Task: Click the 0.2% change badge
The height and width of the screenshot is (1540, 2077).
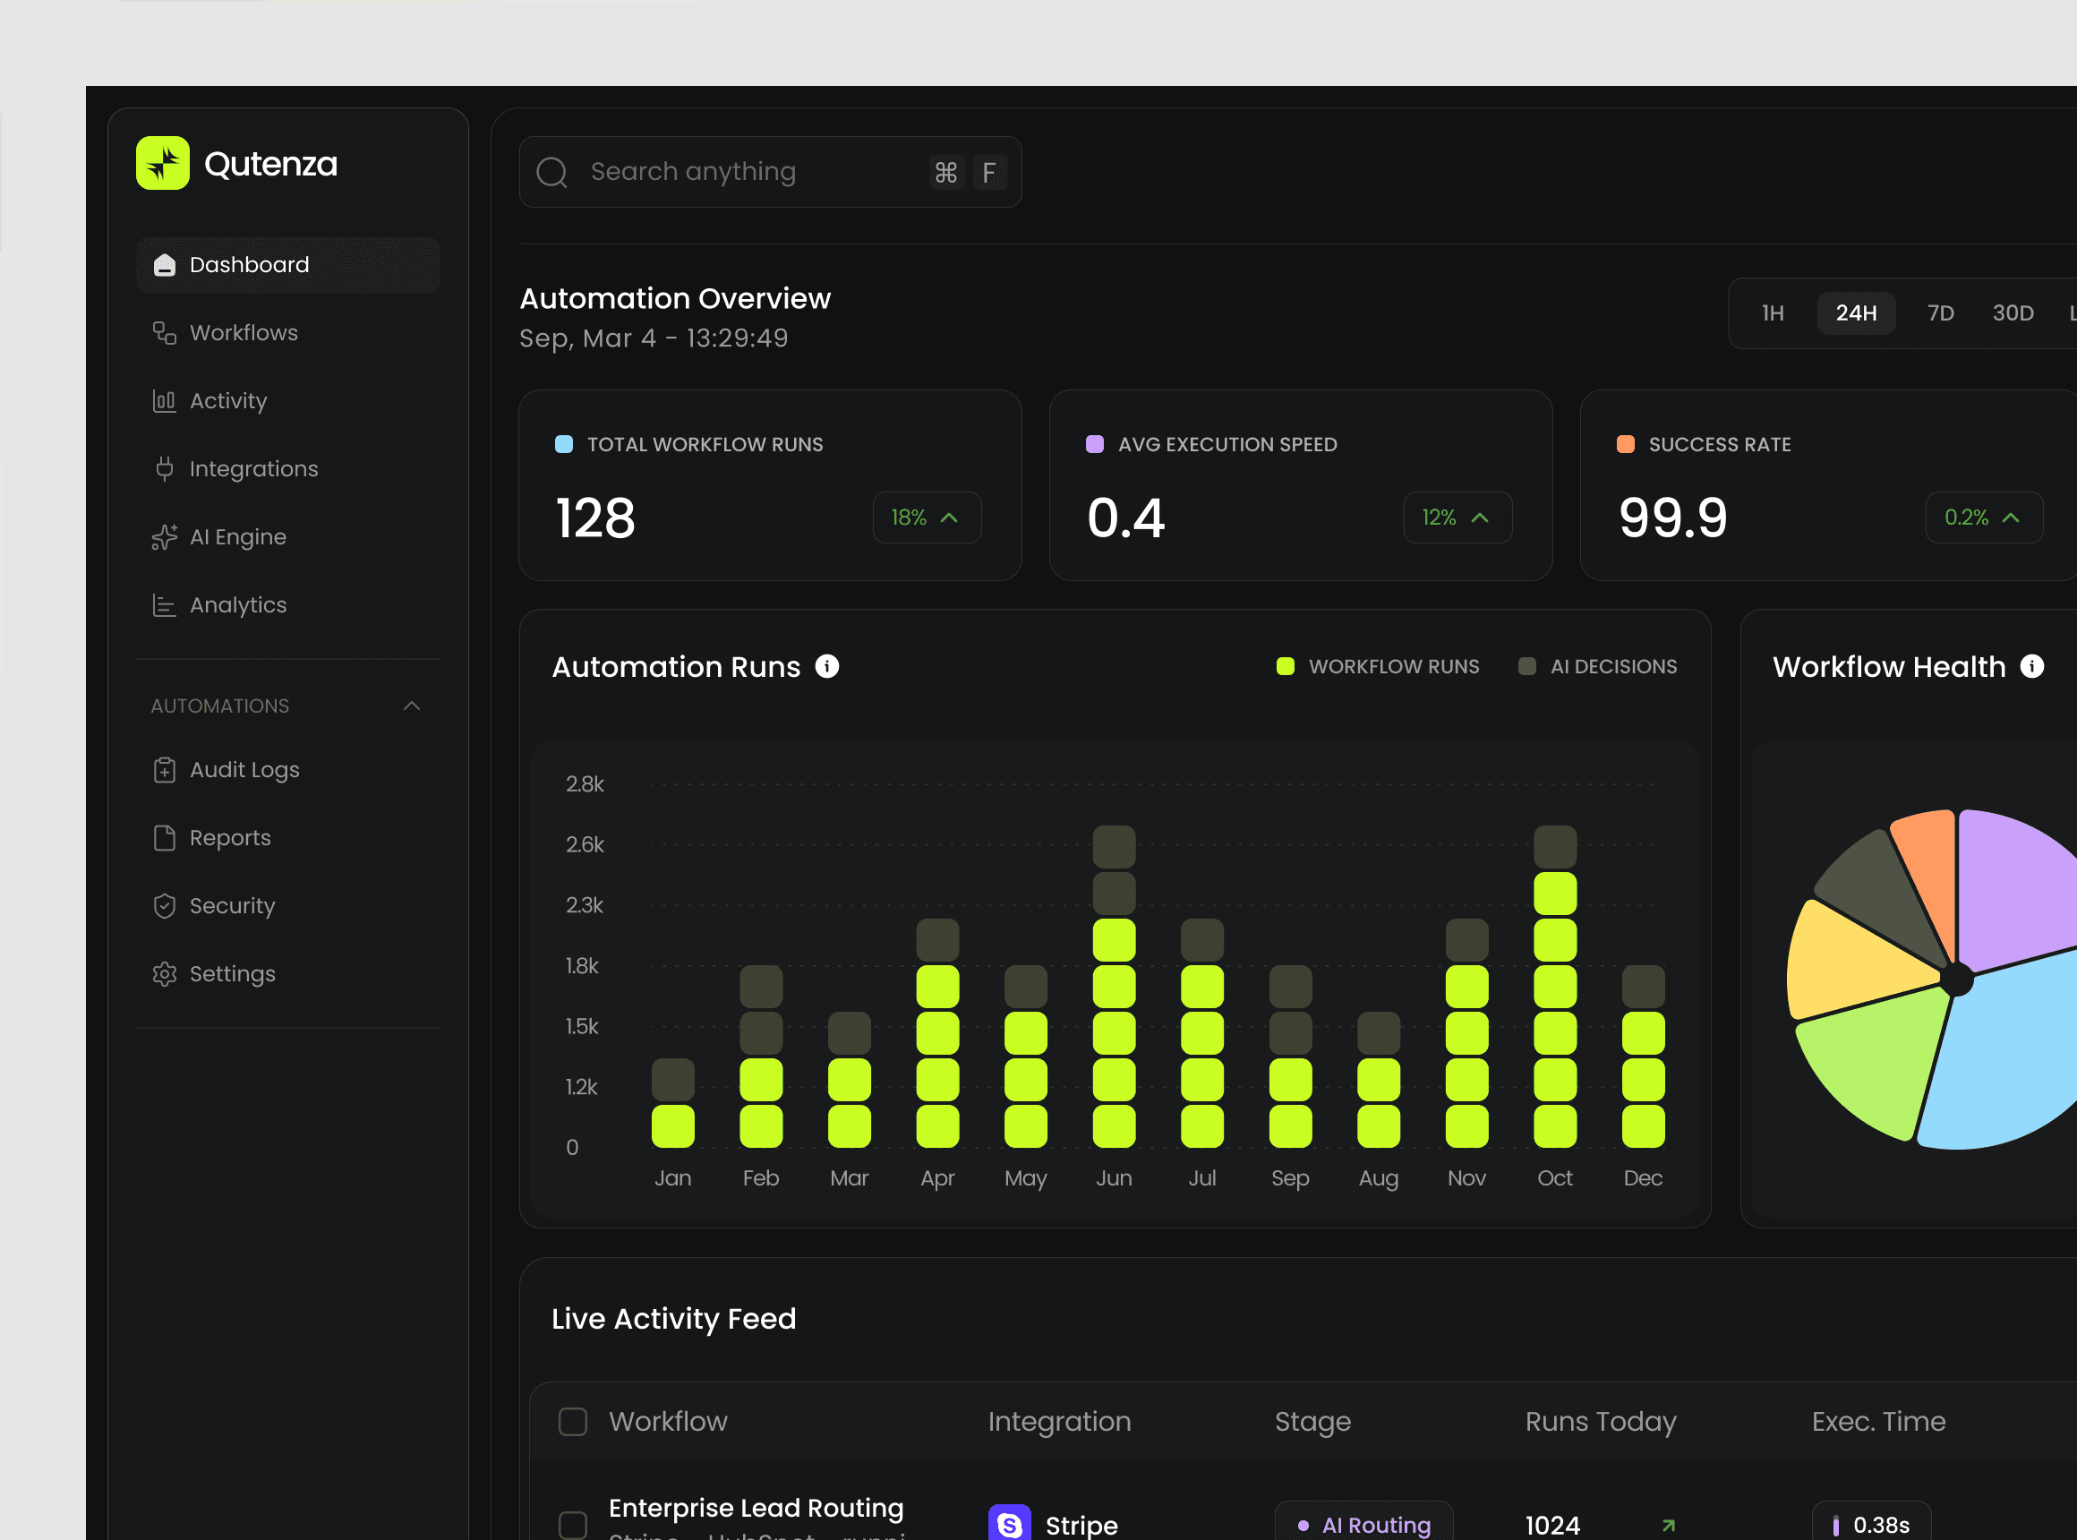Action: pos(1985,518)
